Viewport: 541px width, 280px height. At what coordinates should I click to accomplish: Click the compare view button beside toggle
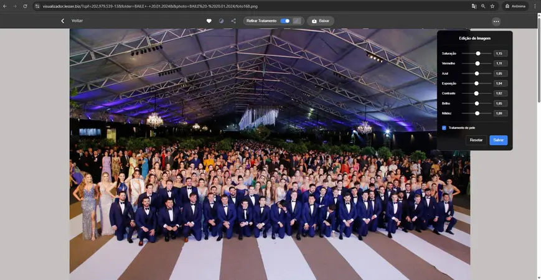(298, 21)
